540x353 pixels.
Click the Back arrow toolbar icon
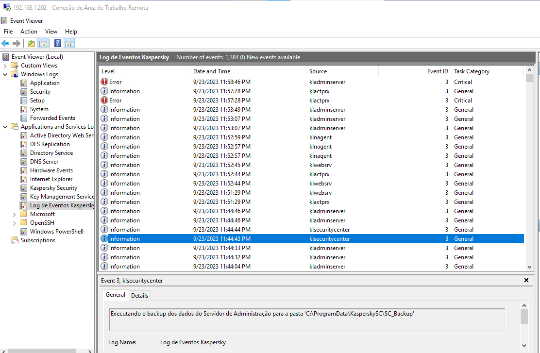[x=6, y=43]
